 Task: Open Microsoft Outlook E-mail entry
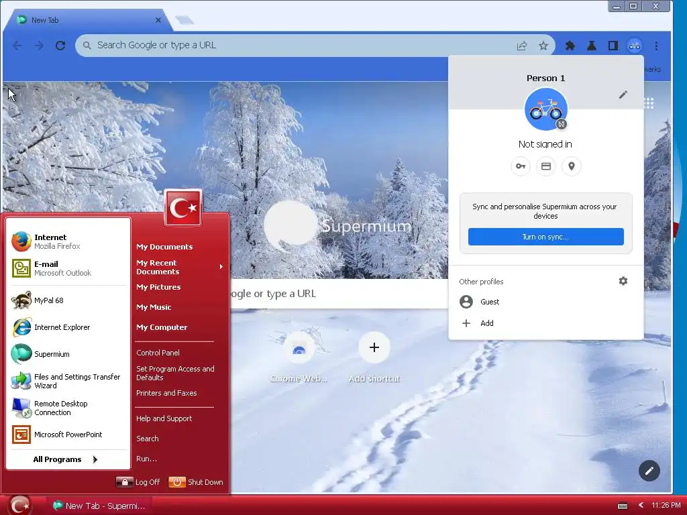click(x=68, y=268)
